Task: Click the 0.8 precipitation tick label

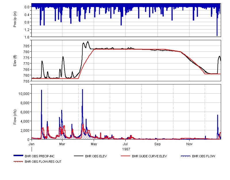Action: click(27, 22)
